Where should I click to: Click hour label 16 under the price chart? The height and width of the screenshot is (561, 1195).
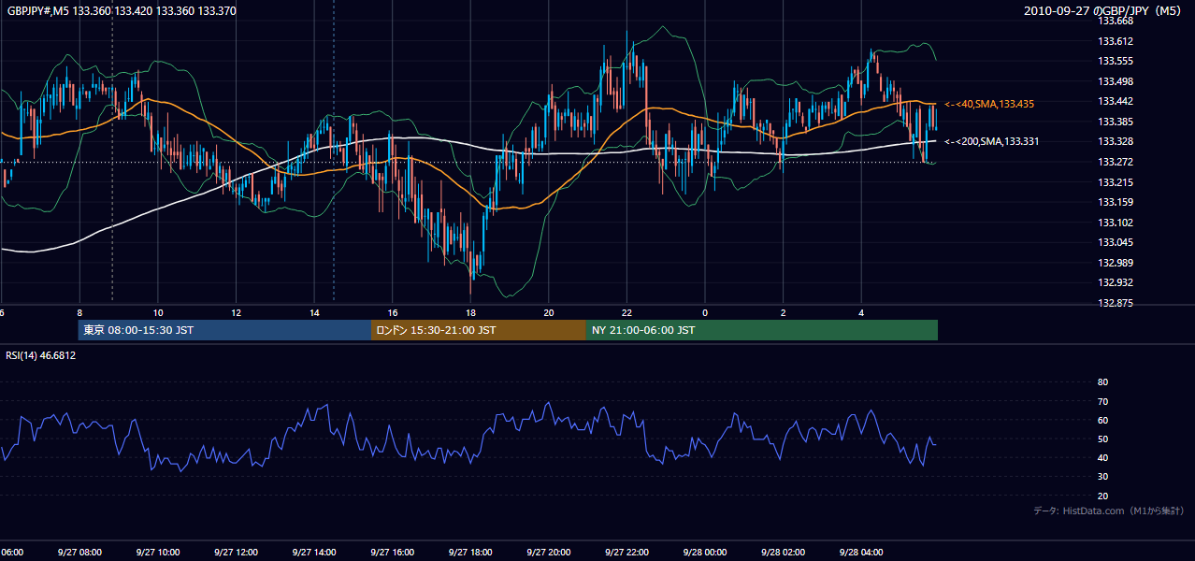[393, 313]
